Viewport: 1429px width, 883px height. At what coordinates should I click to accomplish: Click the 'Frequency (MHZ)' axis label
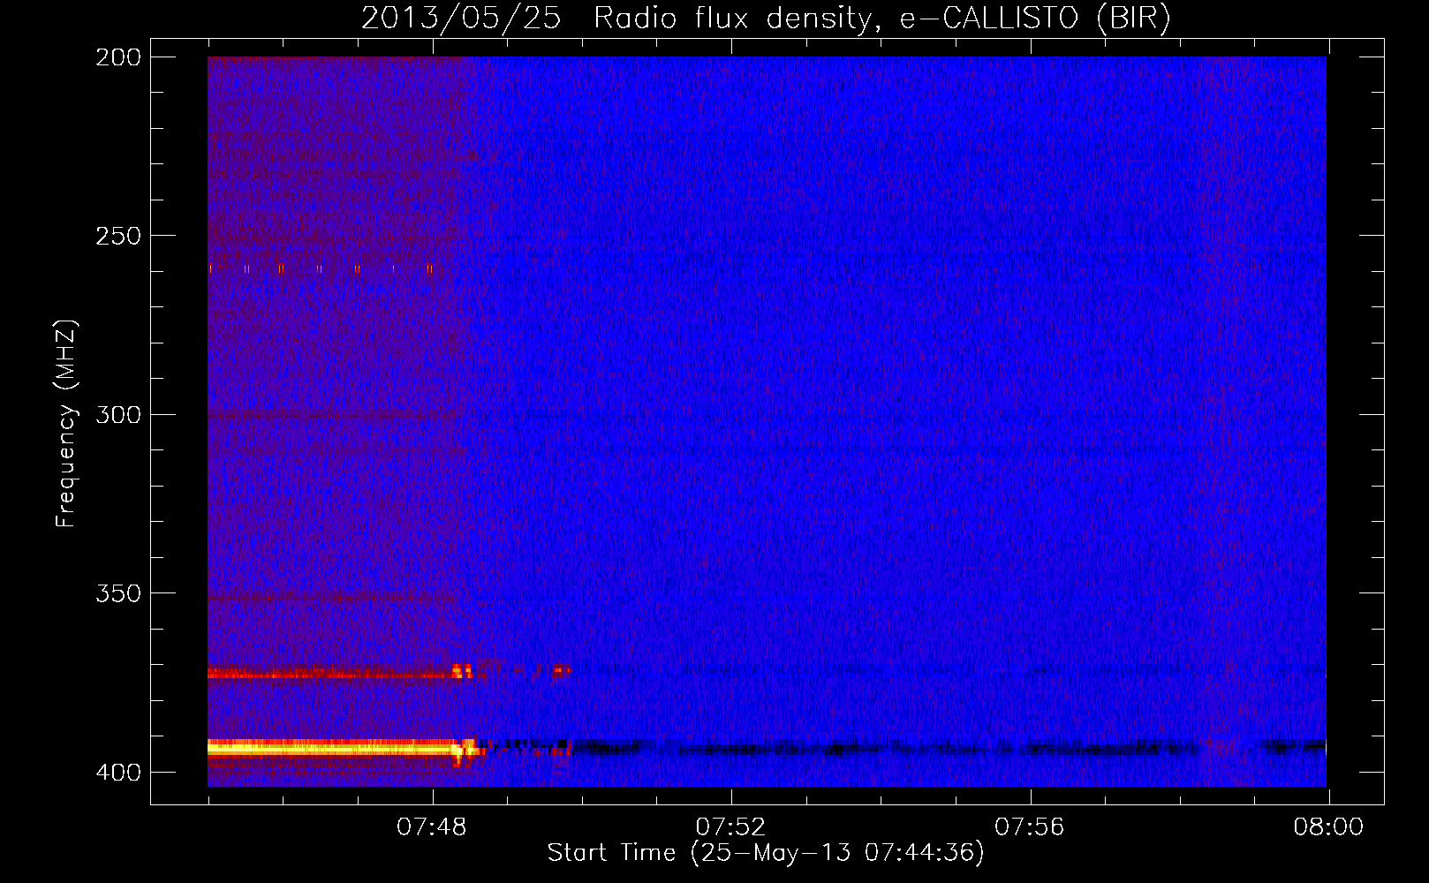[66, 423]
